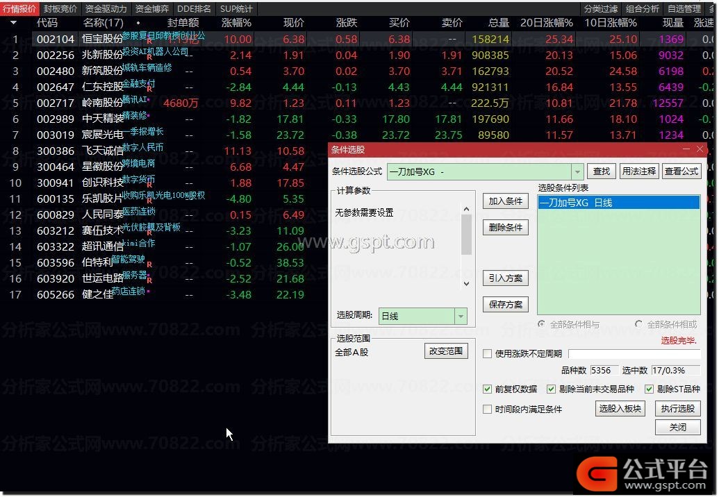Screen dimensions: 719x497
Task: Switch to 资金驱动力 tab
Action: 106,9
